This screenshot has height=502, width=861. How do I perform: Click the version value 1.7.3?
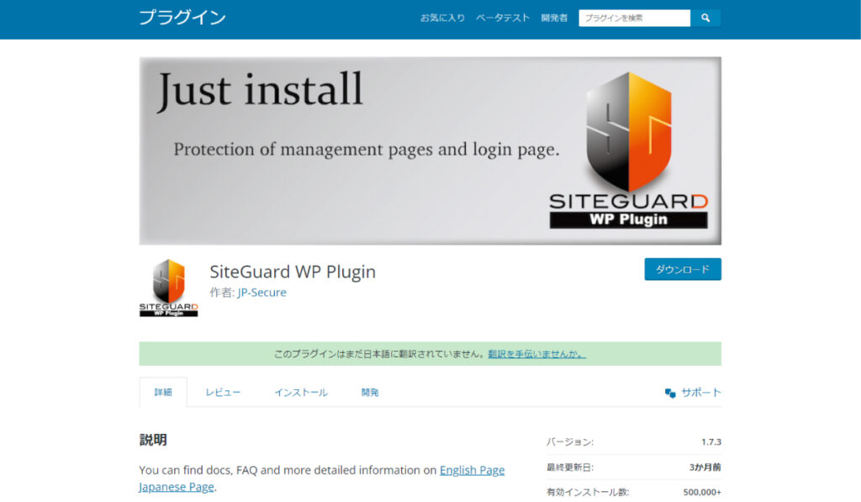[711, 442]
